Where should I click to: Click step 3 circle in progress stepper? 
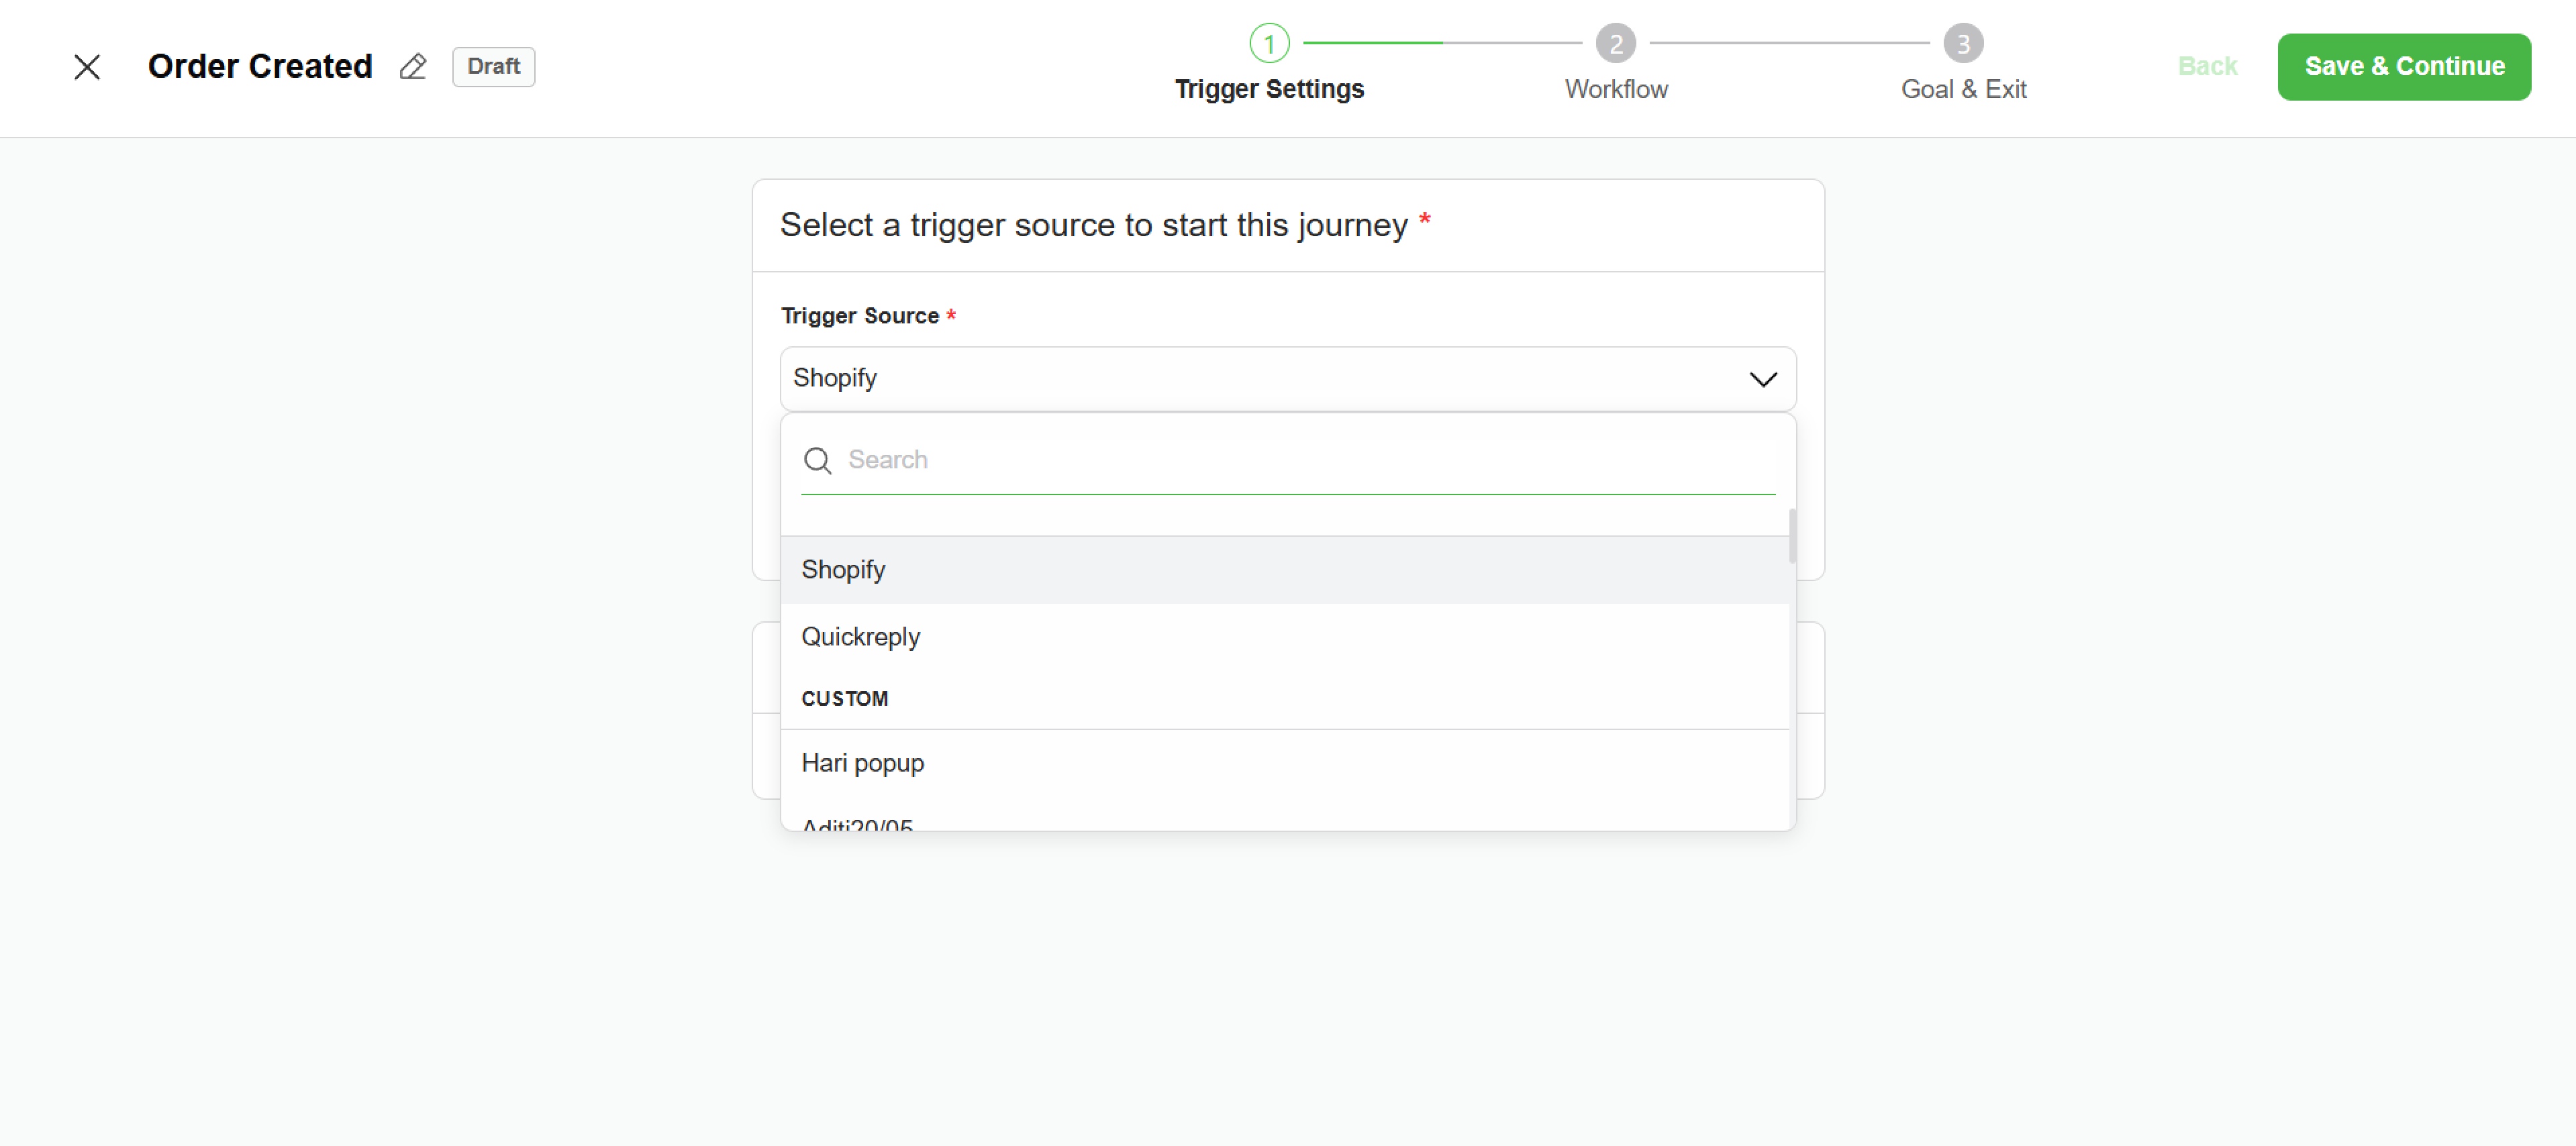coord(1962,43)
